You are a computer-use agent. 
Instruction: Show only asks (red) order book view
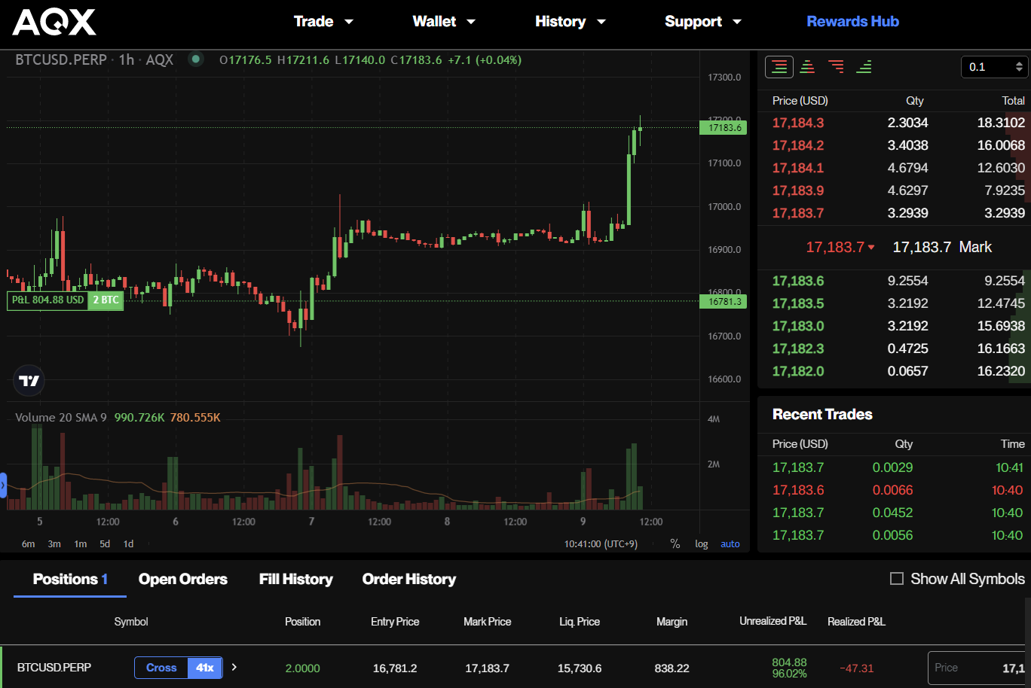pyautogui.click(x=836, y=67)
